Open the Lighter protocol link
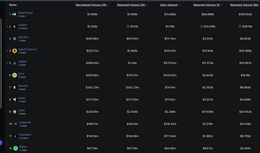Screen dimensions: 260x153 coord(23,25)
